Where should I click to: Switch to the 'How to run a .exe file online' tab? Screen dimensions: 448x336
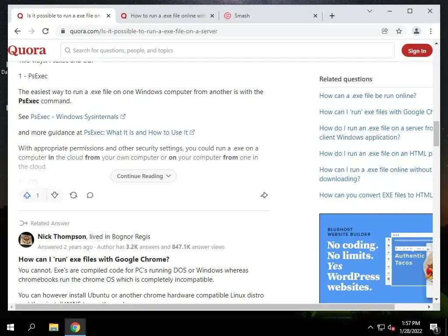click(168, 16)
